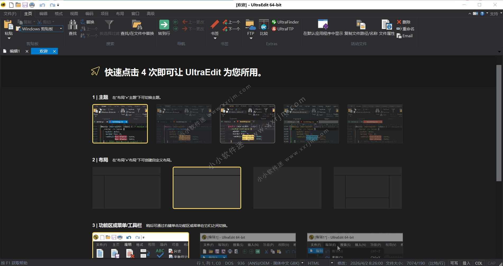The height and width of the screenshot is (266, 503).
Task: Select the first highlighted dark theme thumbnail
Action: point(120,124)
